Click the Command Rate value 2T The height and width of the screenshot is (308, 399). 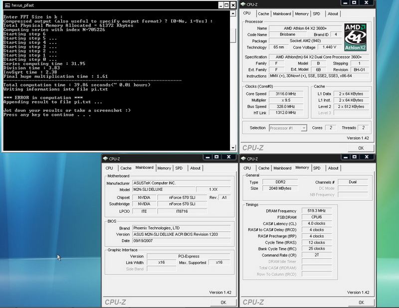click(317, 255)
